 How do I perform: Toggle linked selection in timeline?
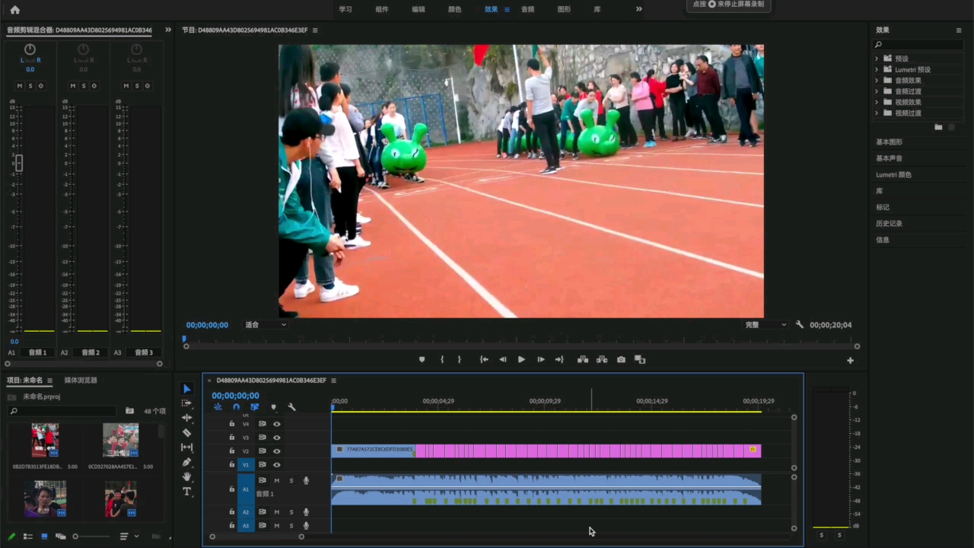(254, 407)
